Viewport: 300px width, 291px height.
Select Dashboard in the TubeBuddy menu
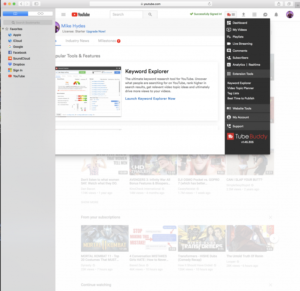[240, 23]
